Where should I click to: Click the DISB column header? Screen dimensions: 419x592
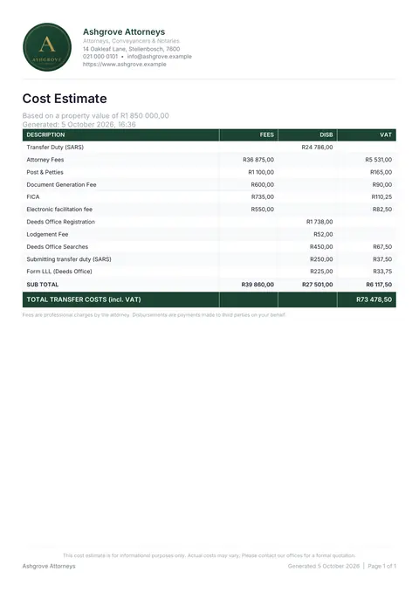point(326,134)
